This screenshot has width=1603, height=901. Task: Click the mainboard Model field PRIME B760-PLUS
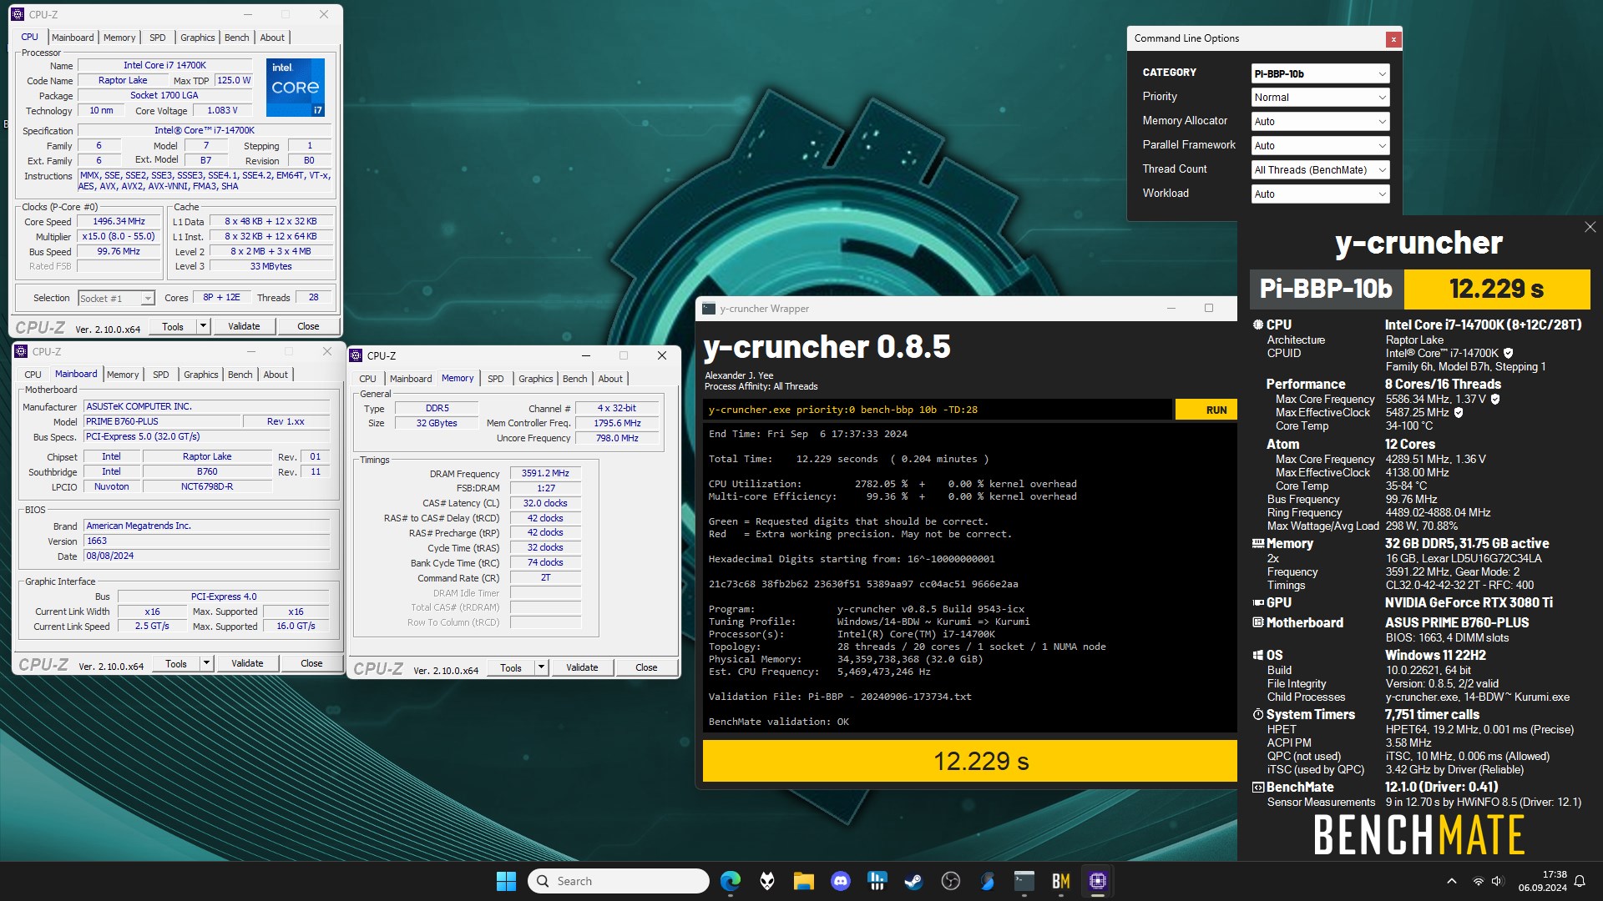click(163, 421)
